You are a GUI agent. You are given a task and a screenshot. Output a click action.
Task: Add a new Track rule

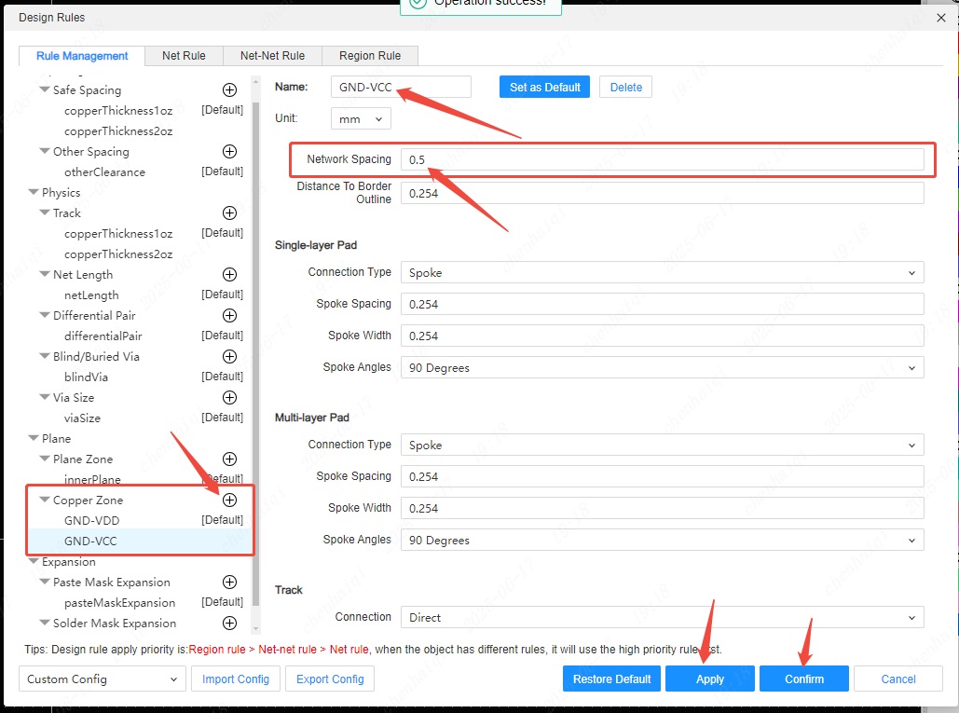(229, 213)
